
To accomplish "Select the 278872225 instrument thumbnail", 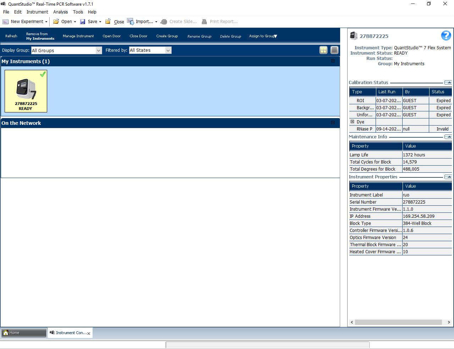I will coord(26,91).
